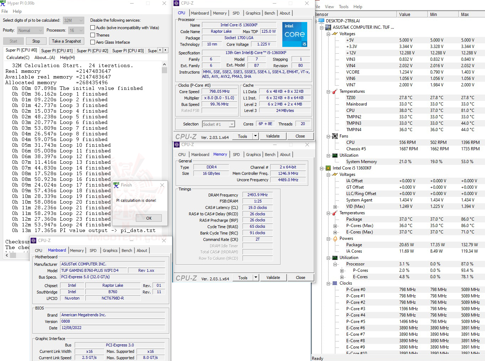Screen dimensions: 485x361
Task: Open the Socket #1 selection dropdown
Action: point(219,124)
